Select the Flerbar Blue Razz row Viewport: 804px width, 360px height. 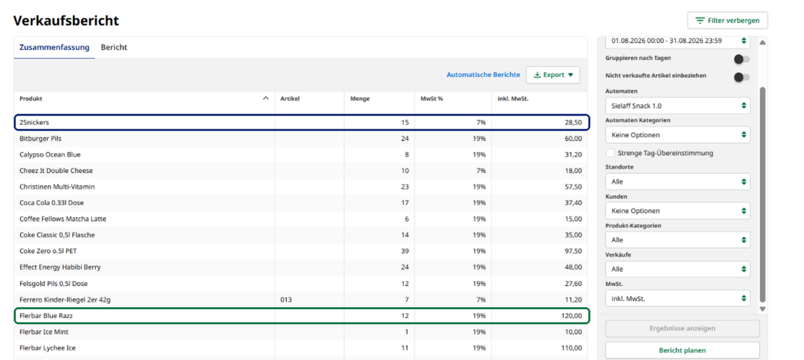coord(301,316)
